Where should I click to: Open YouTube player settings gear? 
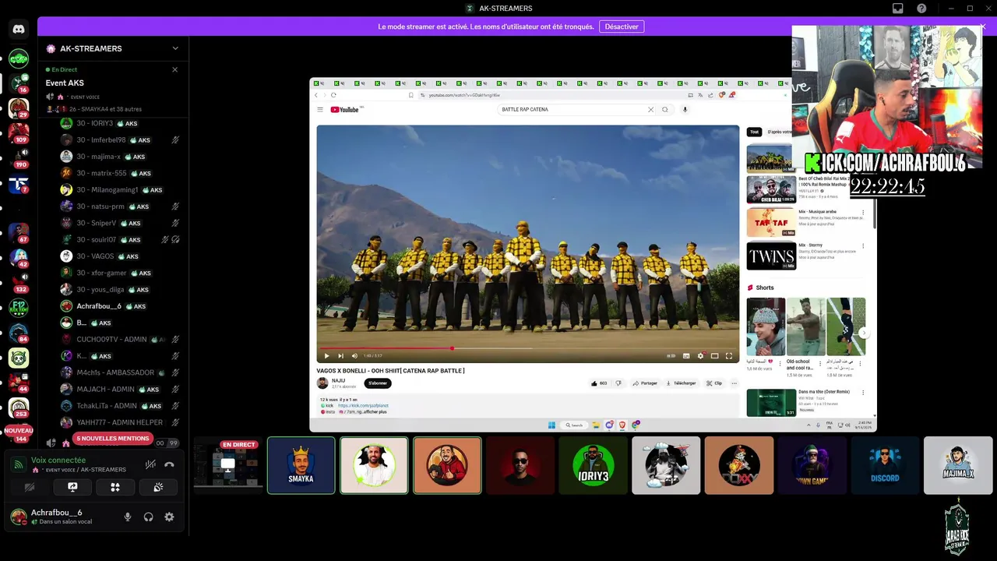click(701, 356)
